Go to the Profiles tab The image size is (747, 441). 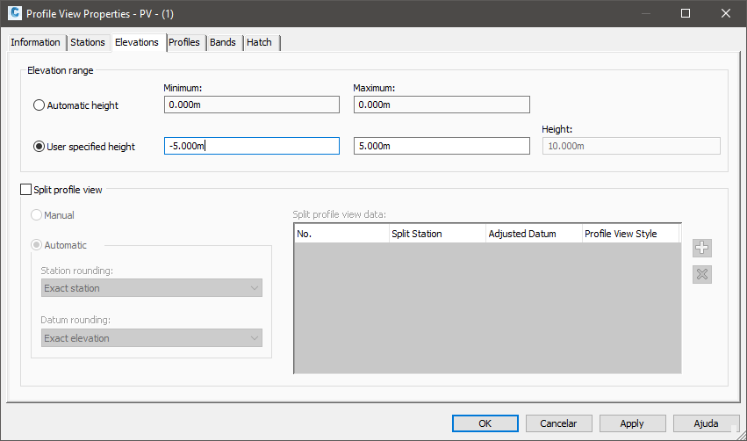[184, 42]
